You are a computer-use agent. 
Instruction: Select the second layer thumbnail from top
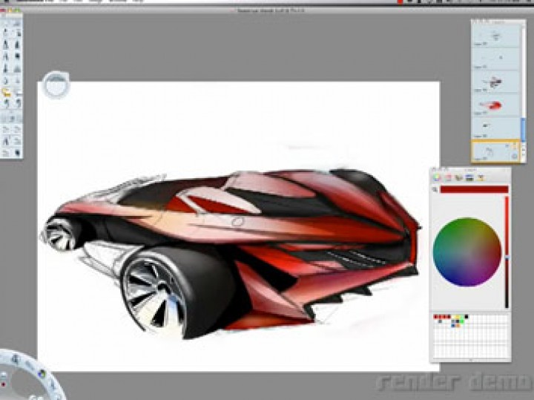(496, 59)
